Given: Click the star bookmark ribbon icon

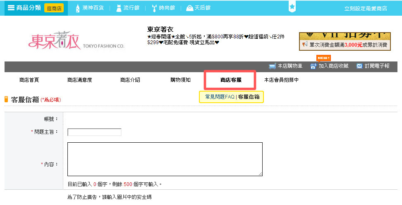Looking at the screenshot, I should coord(292,7).
